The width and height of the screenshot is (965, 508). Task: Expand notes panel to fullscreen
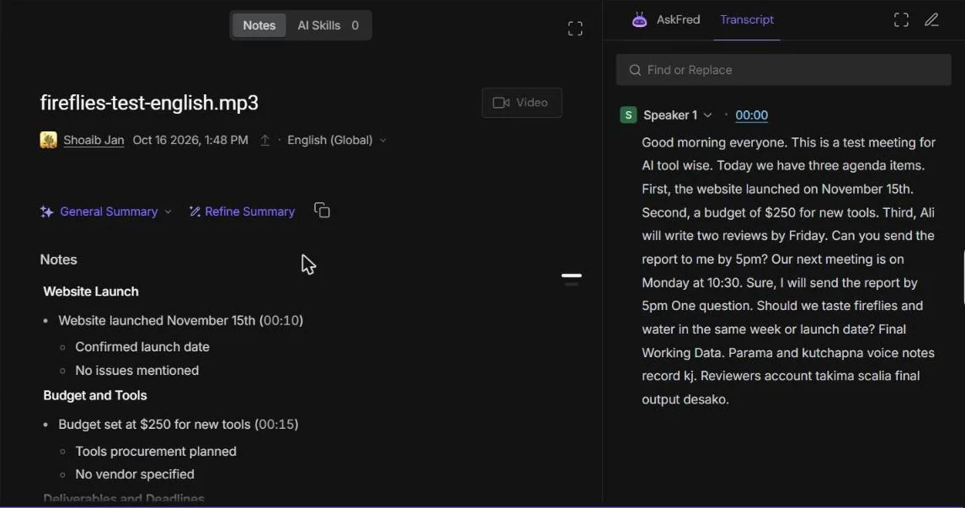coord(575,29)
